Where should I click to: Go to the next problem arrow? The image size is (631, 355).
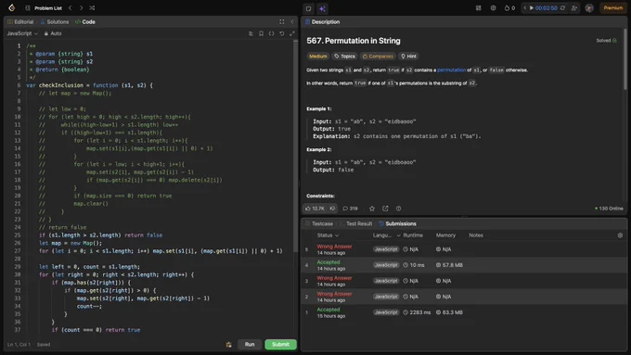pos(81,8)
